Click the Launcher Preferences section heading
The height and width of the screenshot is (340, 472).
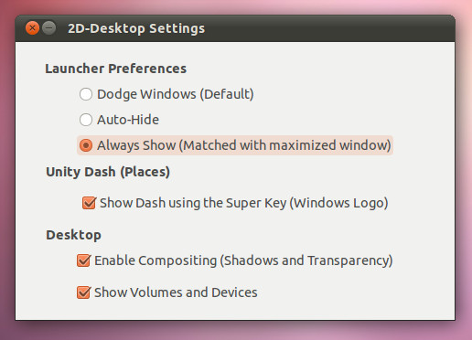pyautogui.click(x=116, y=69)
